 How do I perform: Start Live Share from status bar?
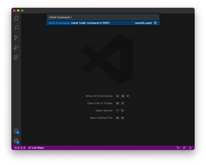point(36,148)
